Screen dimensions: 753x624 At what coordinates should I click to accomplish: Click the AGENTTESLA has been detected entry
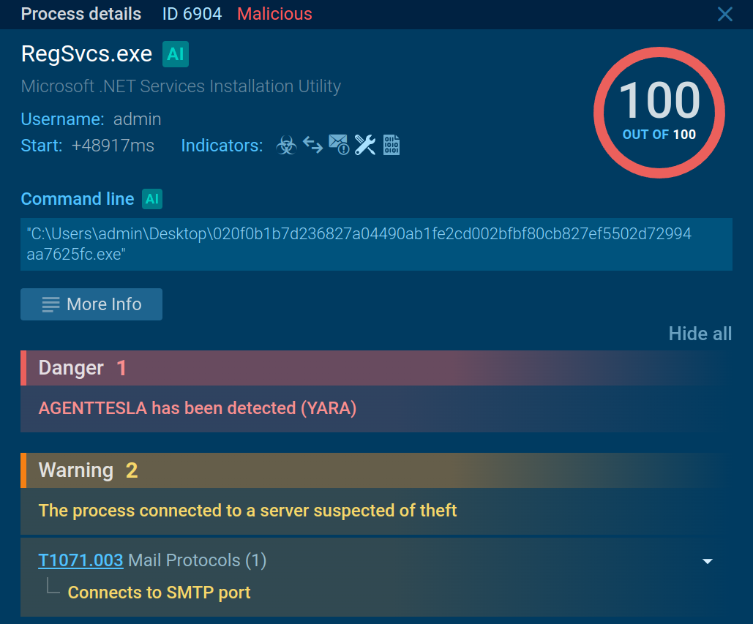click(x=198, y=408)
